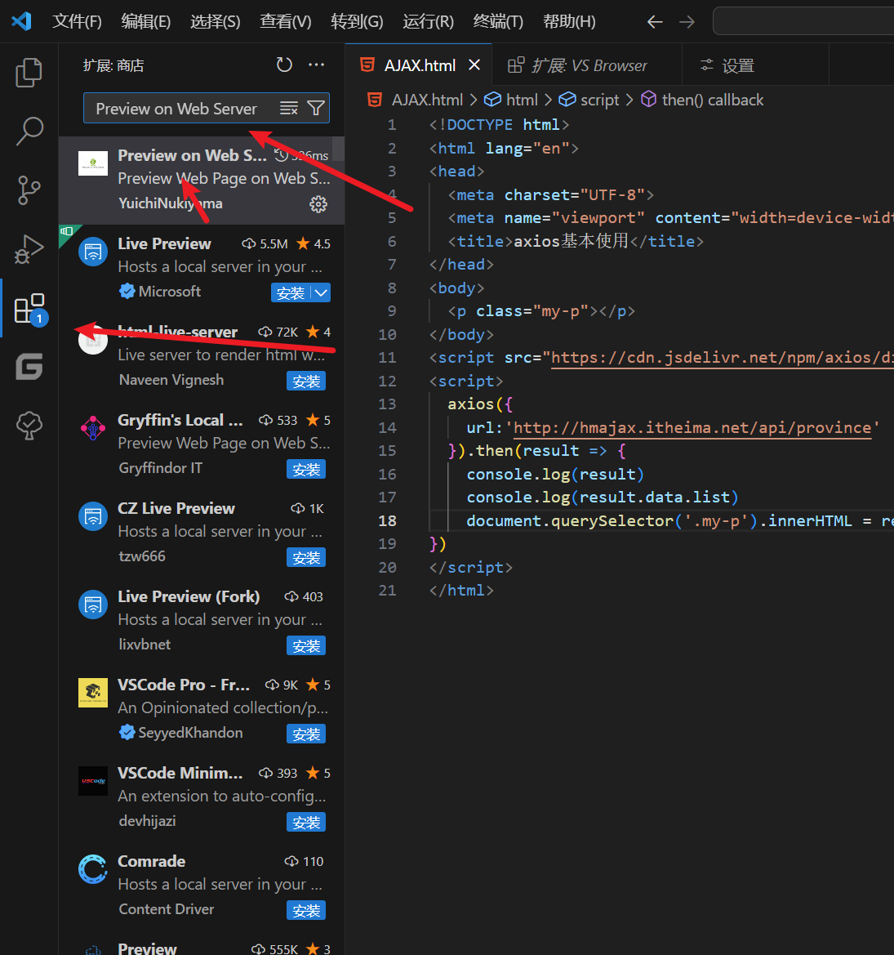Install the VSCode Pro extension
894x955 pixels.
click(306, 734)
